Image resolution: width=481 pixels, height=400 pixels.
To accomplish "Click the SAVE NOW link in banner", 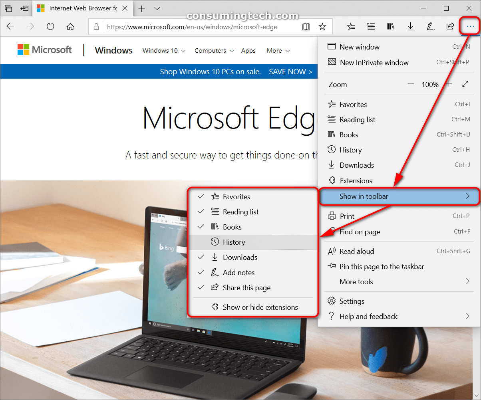I will pos(290,72).
